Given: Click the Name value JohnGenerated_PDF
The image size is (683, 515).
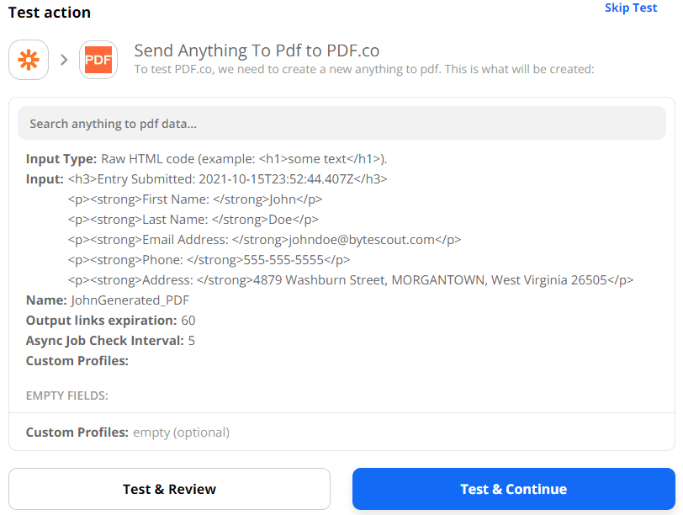Looking at the screenshot, I should [129, 300].
